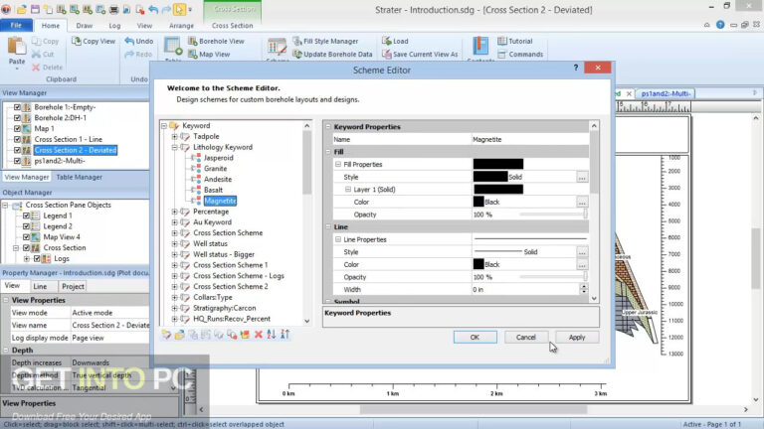Click Update Borehole Data
Viewport: 764px width, 429px height.
pyautogui.click(x=332, y=54)
